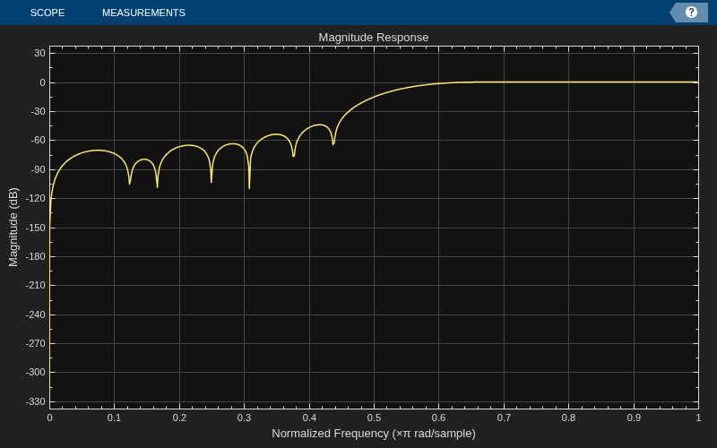Open the help question mark icon
The width and height of the screenshot is (717, 448).
click(690, 13)
